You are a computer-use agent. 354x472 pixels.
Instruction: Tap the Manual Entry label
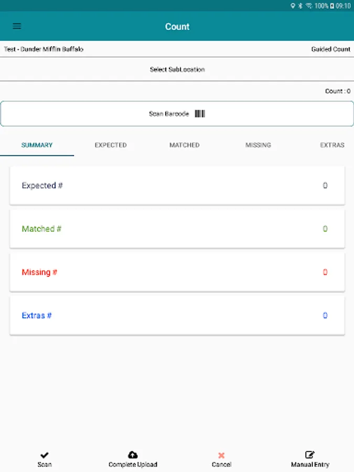click(310, 464)
